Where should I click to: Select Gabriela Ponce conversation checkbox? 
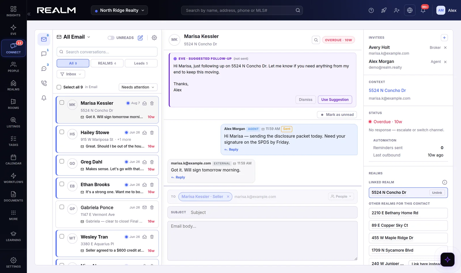coord(62,207)
